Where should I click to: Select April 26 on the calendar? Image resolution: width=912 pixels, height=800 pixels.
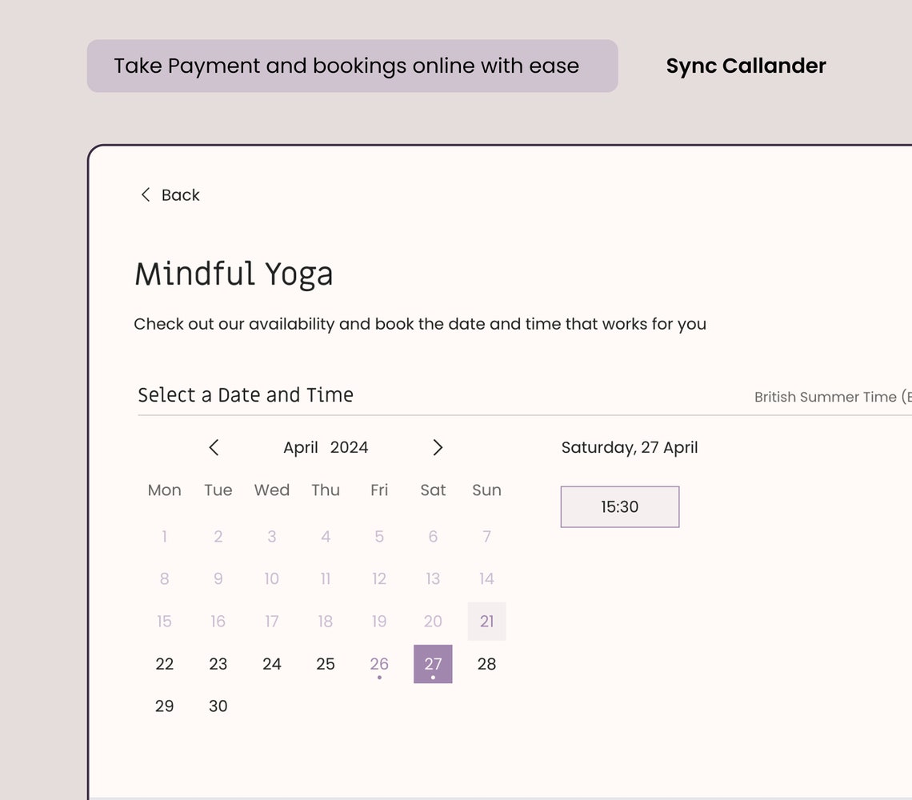click(x=378, y=664)
